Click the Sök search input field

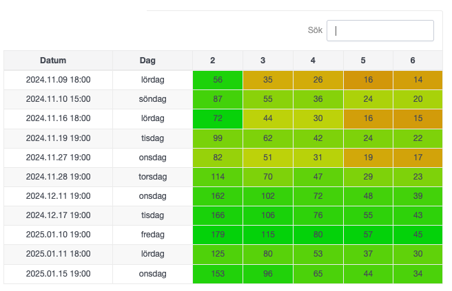380,31
